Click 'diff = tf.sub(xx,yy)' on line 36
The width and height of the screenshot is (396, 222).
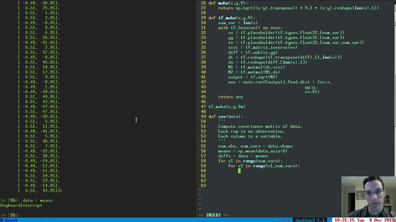point(253,52)
